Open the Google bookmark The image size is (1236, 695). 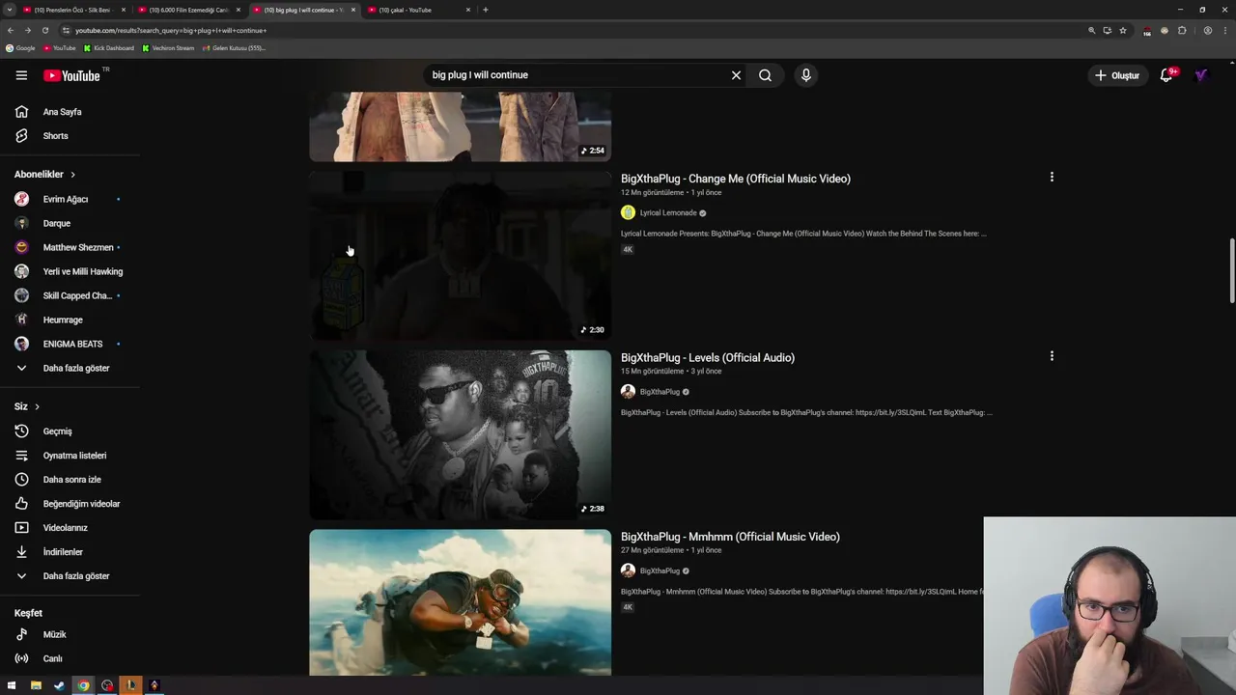pos(20,48)
